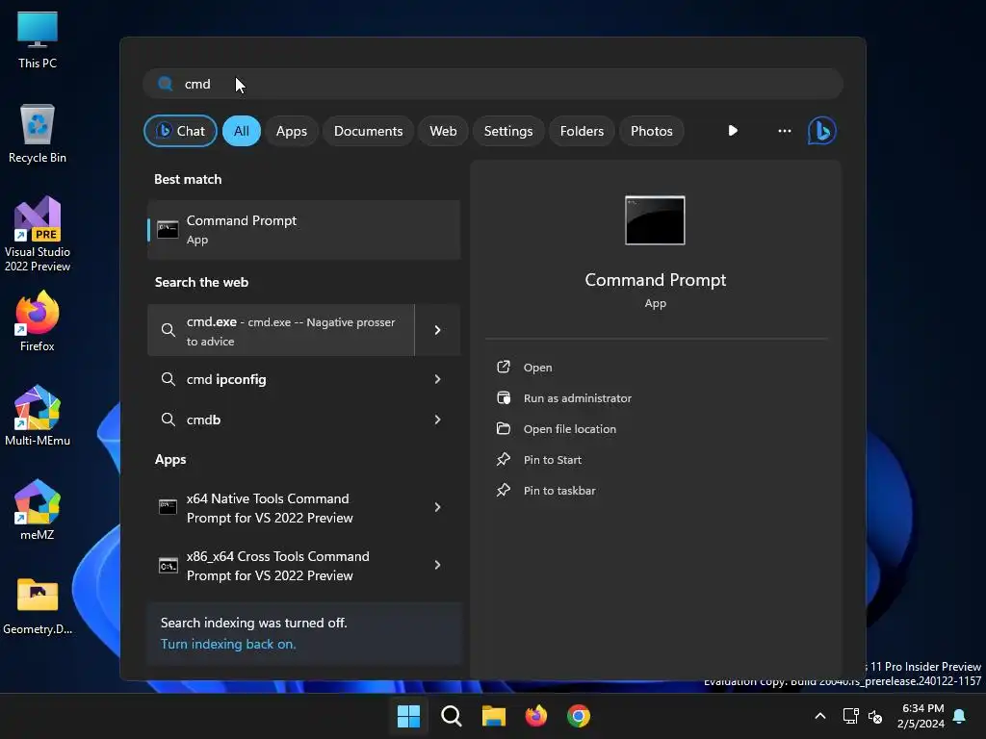986x739 pixels.
Task: Open the notification bell in taskbar
Action: coord(959,716)
